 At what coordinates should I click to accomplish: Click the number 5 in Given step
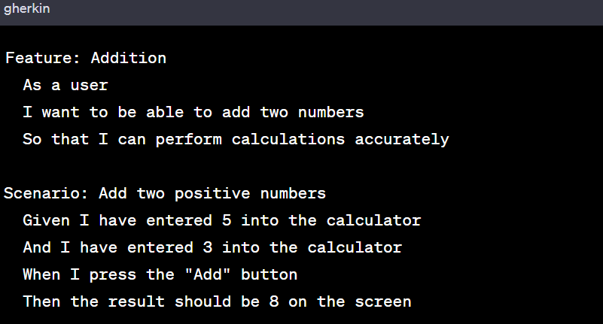[227, 220]
